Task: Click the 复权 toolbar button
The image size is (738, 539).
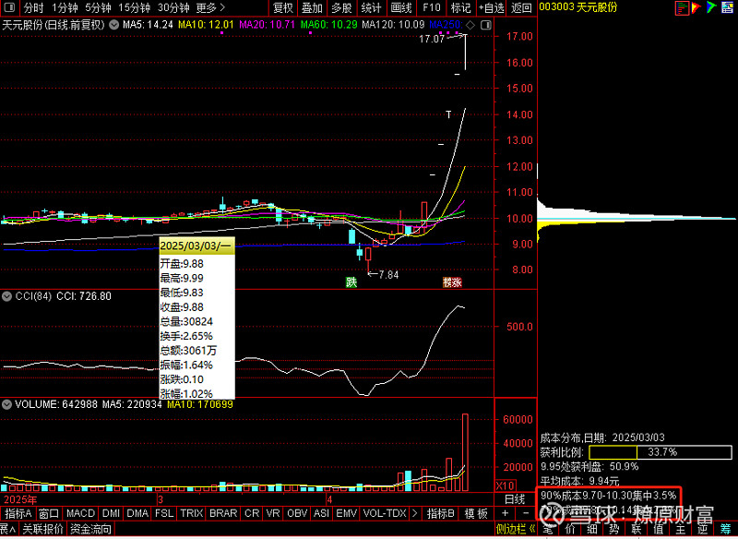Action: (283, 8)
